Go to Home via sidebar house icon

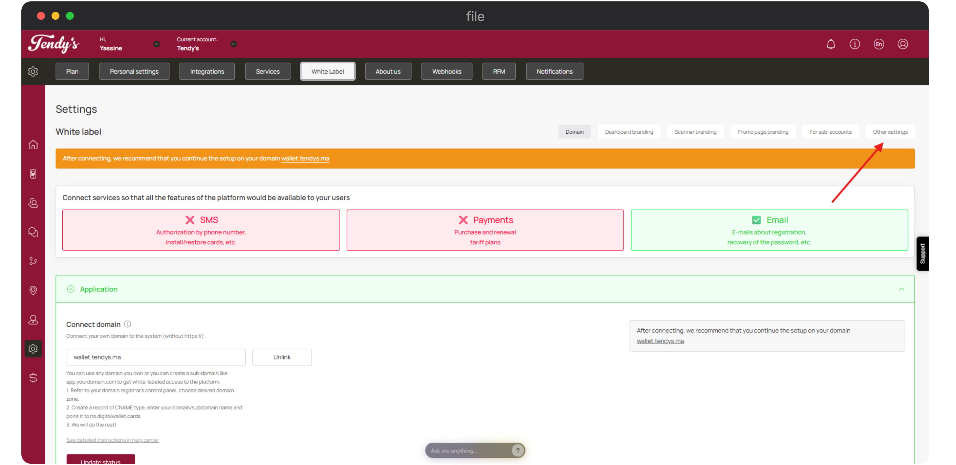click(33, 144)
